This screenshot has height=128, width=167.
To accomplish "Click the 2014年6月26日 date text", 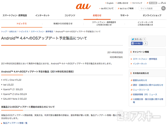I will [x=115, y=52].
